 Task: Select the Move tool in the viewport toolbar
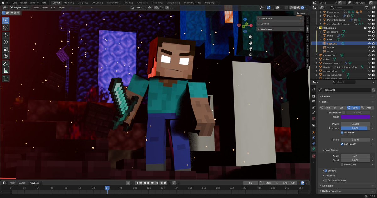[x=6, y=35]
